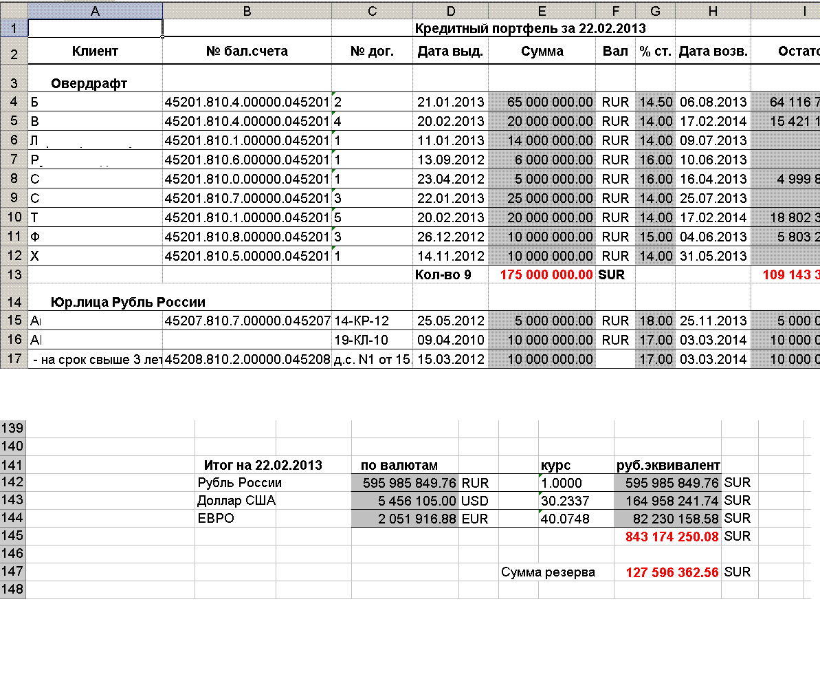
Task: Click the Дата возв. header cell
Action: [713, 51]
